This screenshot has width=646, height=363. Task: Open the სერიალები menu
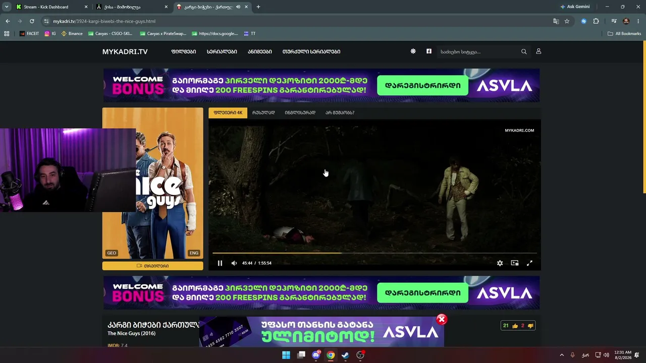[x=222, y=52]
